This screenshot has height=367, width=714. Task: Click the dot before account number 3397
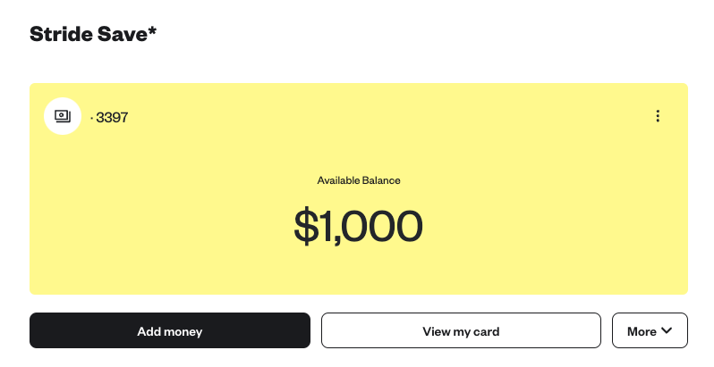point(92,118)
